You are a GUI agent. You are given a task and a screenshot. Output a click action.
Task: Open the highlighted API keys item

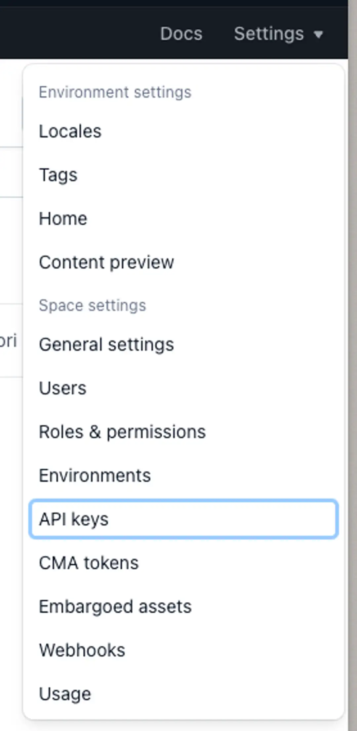pyautogui.click(x=183, y=519)
